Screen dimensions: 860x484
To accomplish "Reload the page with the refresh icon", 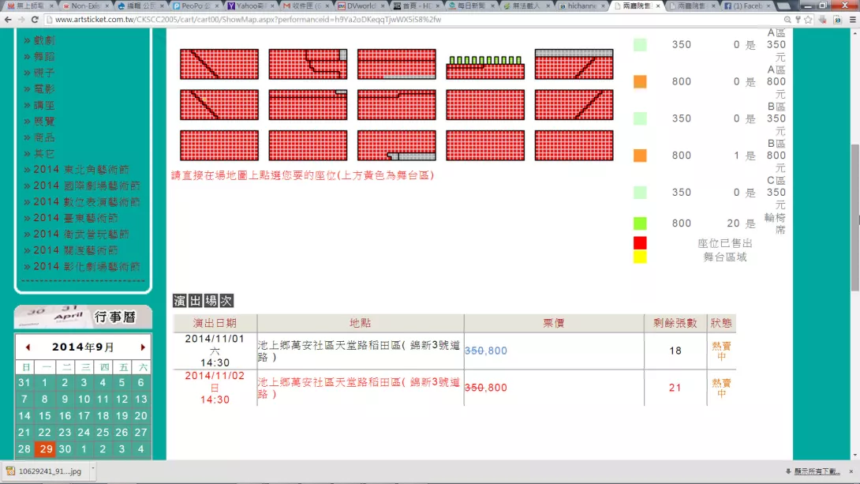I will click(35, 19).
